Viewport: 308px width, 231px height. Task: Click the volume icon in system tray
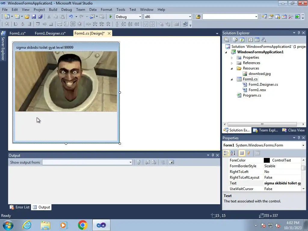click(x=278, y=226)
